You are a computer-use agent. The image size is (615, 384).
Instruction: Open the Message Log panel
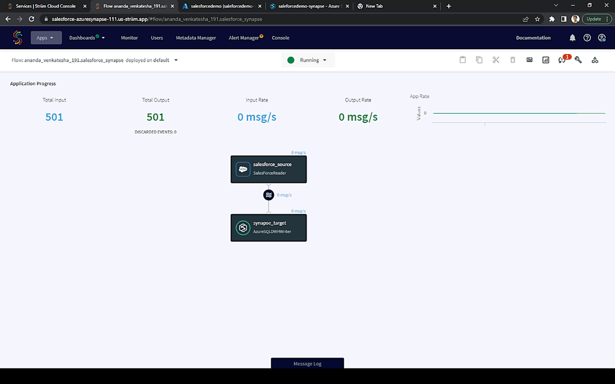point(308,363)
